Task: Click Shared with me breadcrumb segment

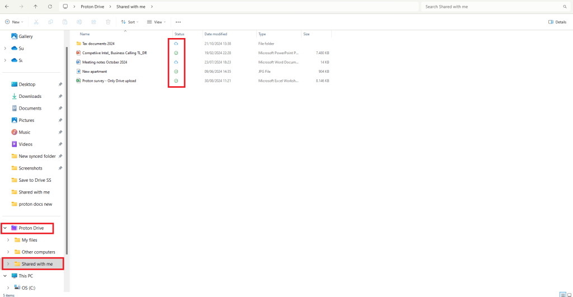Action: pyautogui.click(x=131, y=7)
